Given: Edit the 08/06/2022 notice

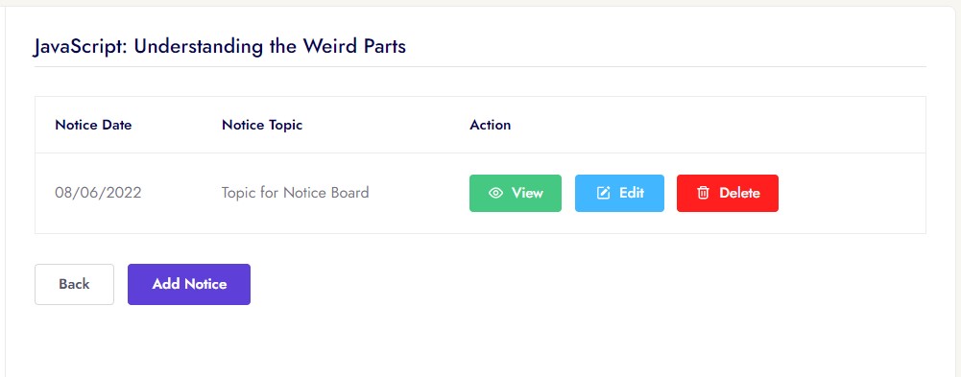Looking at the screenshot, I should click(619, 194).
